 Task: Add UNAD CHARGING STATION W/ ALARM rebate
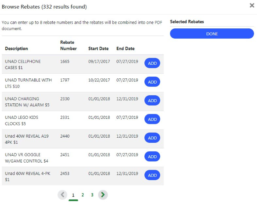point(152,100)
